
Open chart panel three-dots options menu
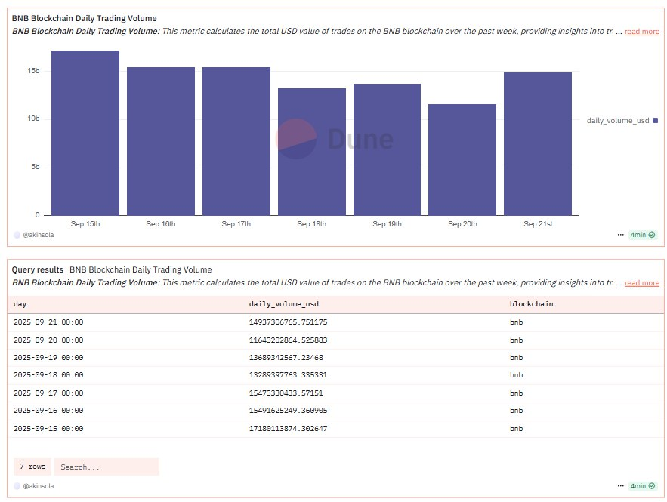620,235
